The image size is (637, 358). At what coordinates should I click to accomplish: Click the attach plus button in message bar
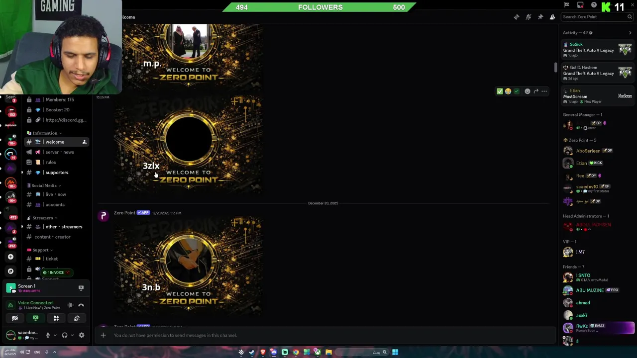click(x=103, y=335)
